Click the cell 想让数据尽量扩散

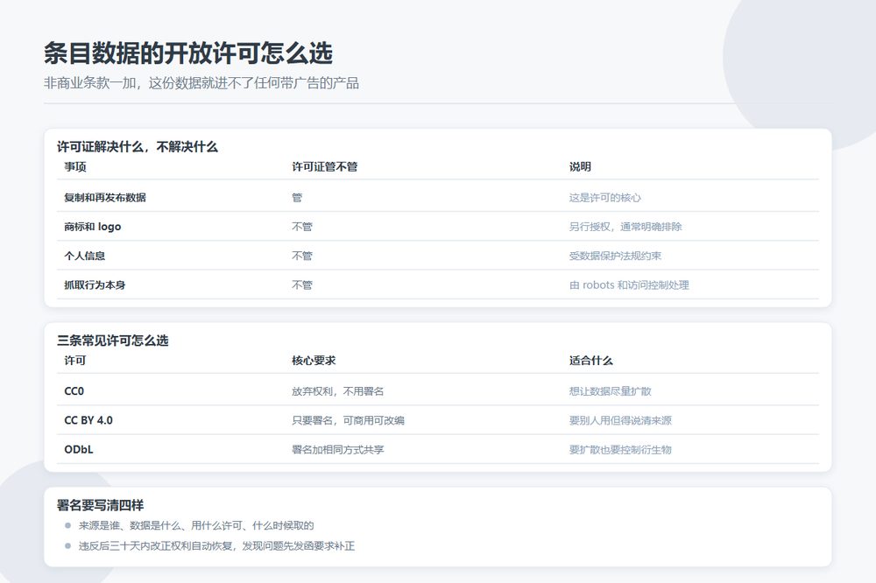click(610, 391)
